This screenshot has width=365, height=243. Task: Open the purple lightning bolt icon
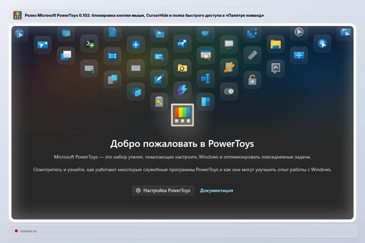click(182, 90)
